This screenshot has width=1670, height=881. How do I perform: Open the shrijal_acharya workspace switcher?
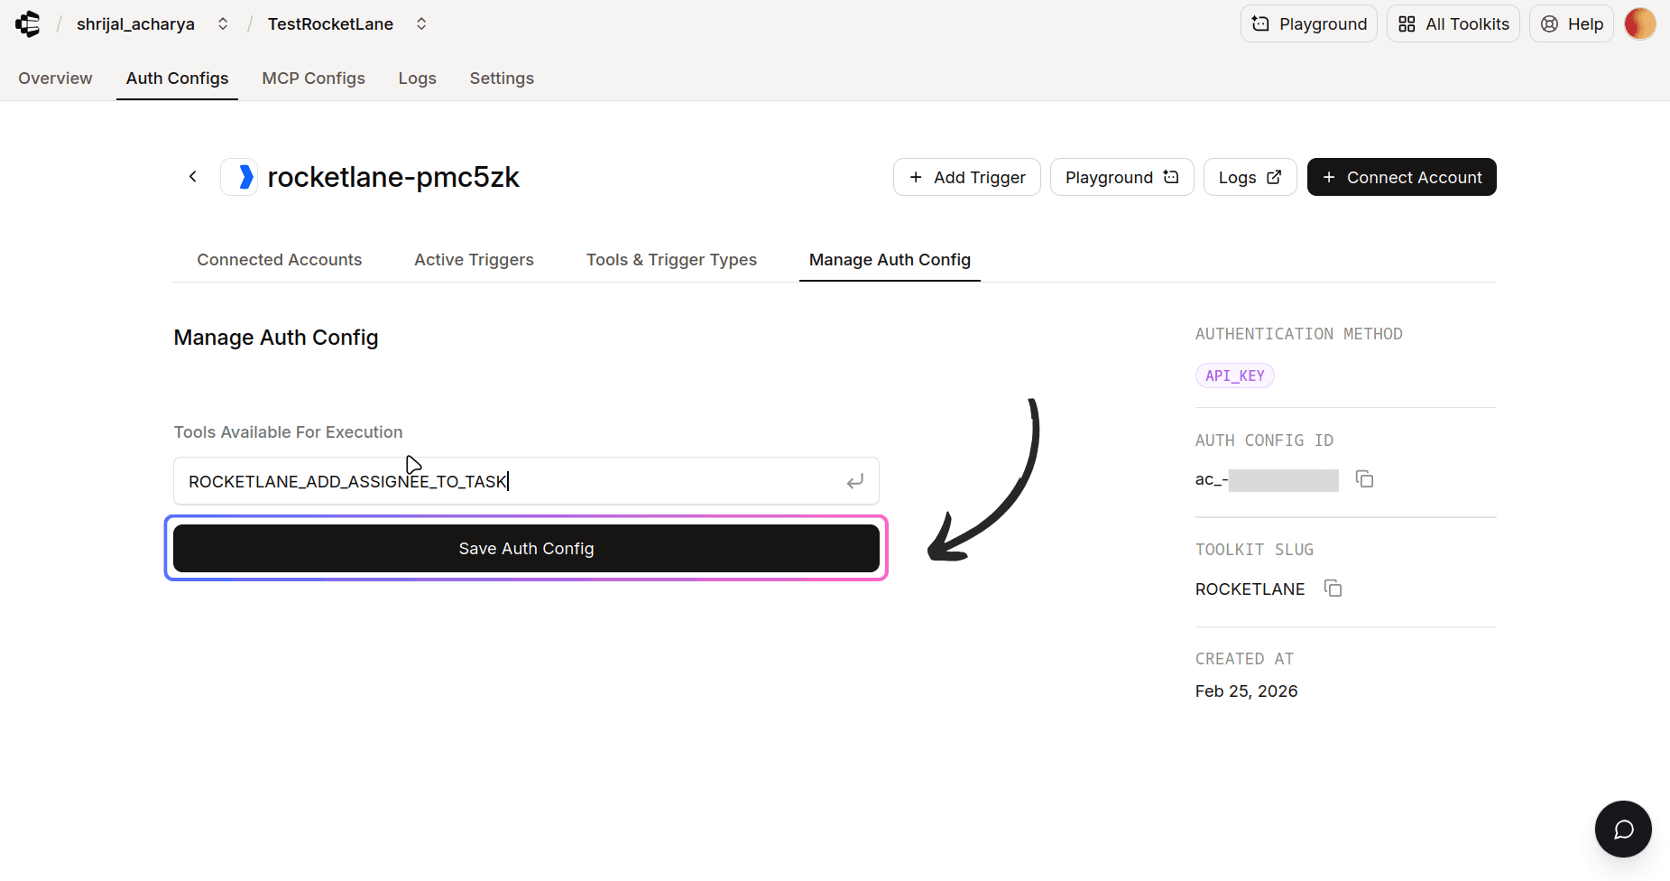tap(223, 24)
